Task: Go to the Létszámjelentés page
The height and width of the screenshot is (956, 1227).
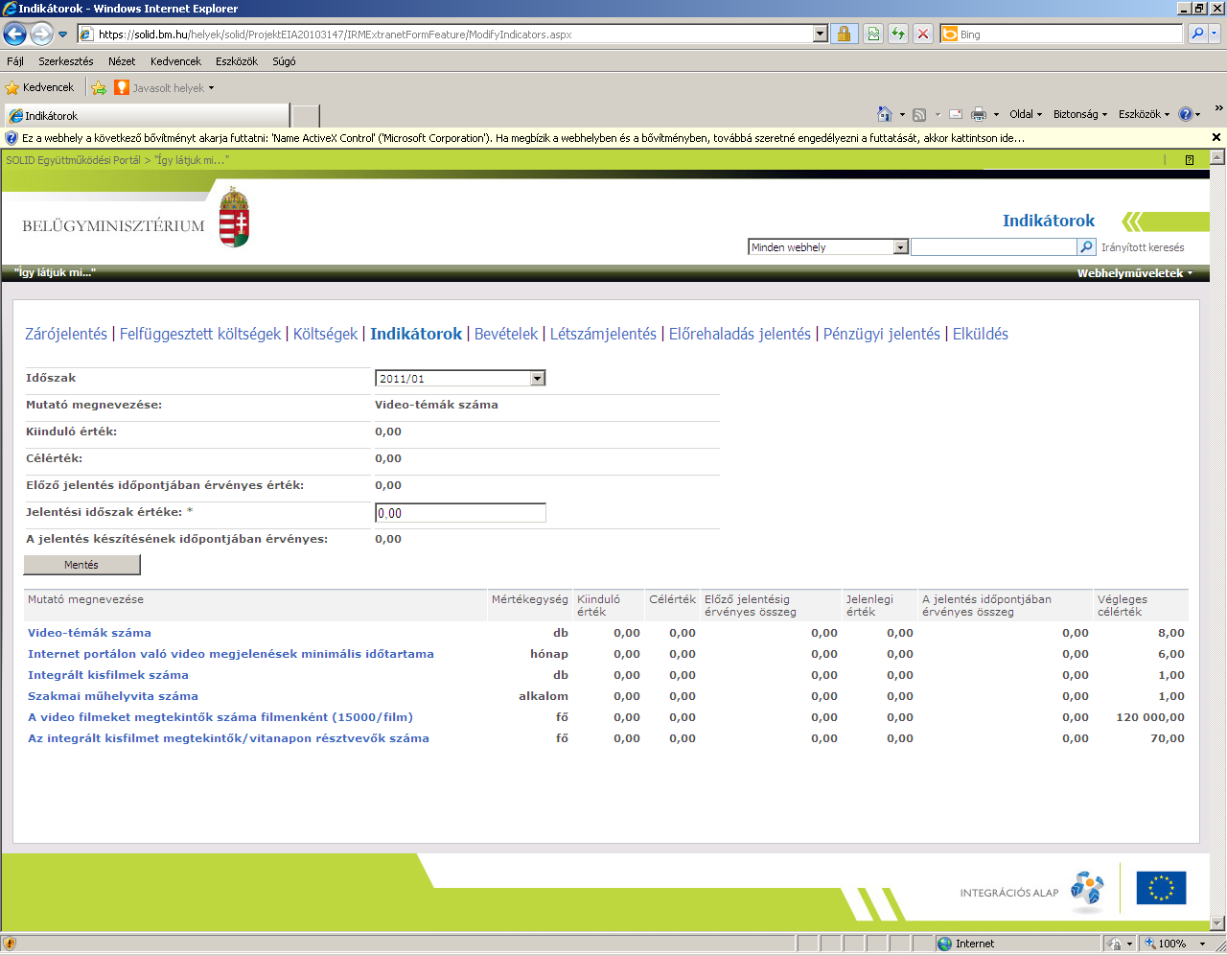Action: click(603, 334)
